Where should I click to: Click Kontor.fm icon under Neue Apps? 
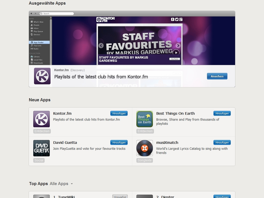(42, 119)
